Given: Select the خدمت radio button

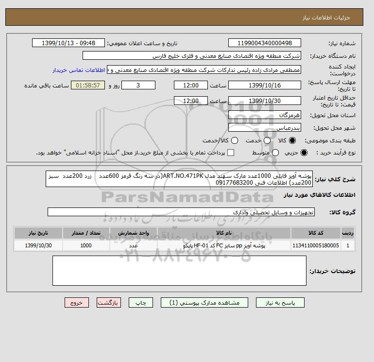Looking at the screenshot, I should (x=267, y=140).
